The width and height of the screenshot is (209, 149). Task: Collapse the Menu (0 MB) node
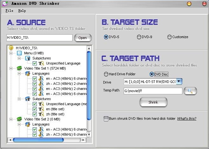(x=11, y=53)
